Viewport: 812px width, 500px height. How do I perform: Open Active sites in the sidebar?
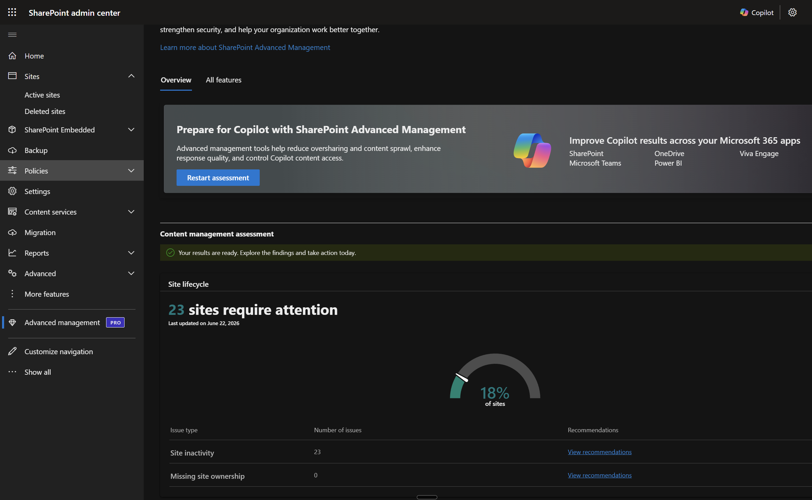[x=42, y=95]
